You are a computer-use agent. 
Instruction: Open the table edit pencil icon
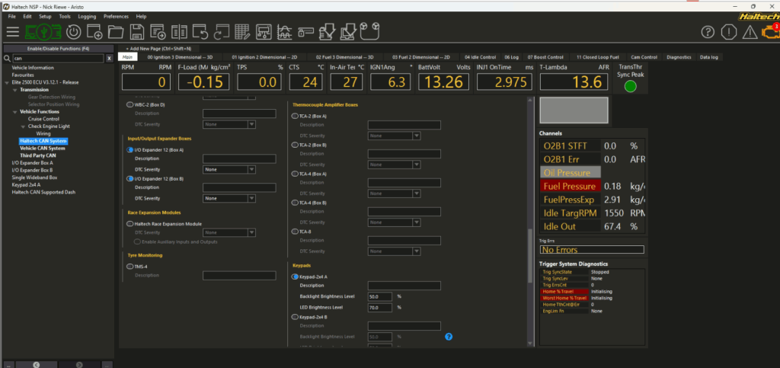point(242,32)
